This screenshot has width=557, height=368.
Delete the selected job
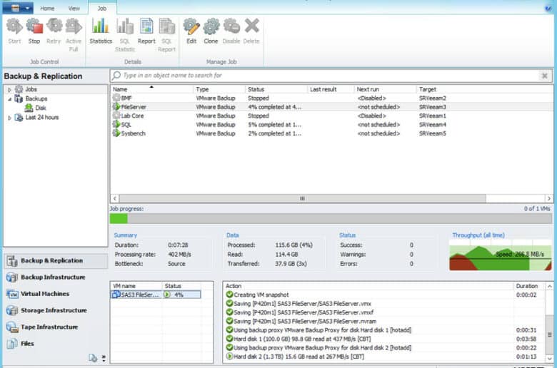(251, 31)
